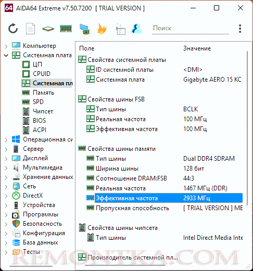Click the details pane vertical scrollbar
This screenshot has height=271, width=253.
(247, 128)
